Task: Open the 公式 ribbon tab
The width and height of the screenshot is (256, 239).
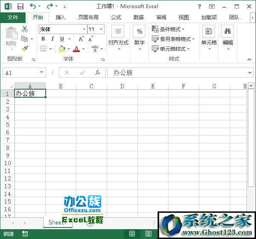Action: pyautogui.click(x=116, y=17)
